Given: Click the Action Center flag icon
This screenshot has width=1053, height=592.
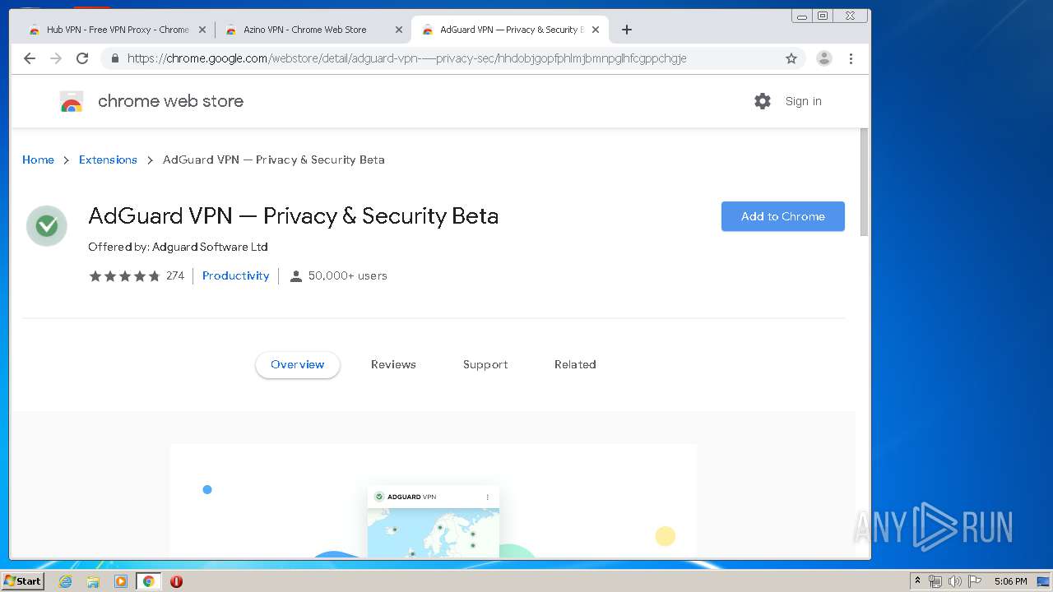Looking at the screenshot, I should [x=975, y=581].
